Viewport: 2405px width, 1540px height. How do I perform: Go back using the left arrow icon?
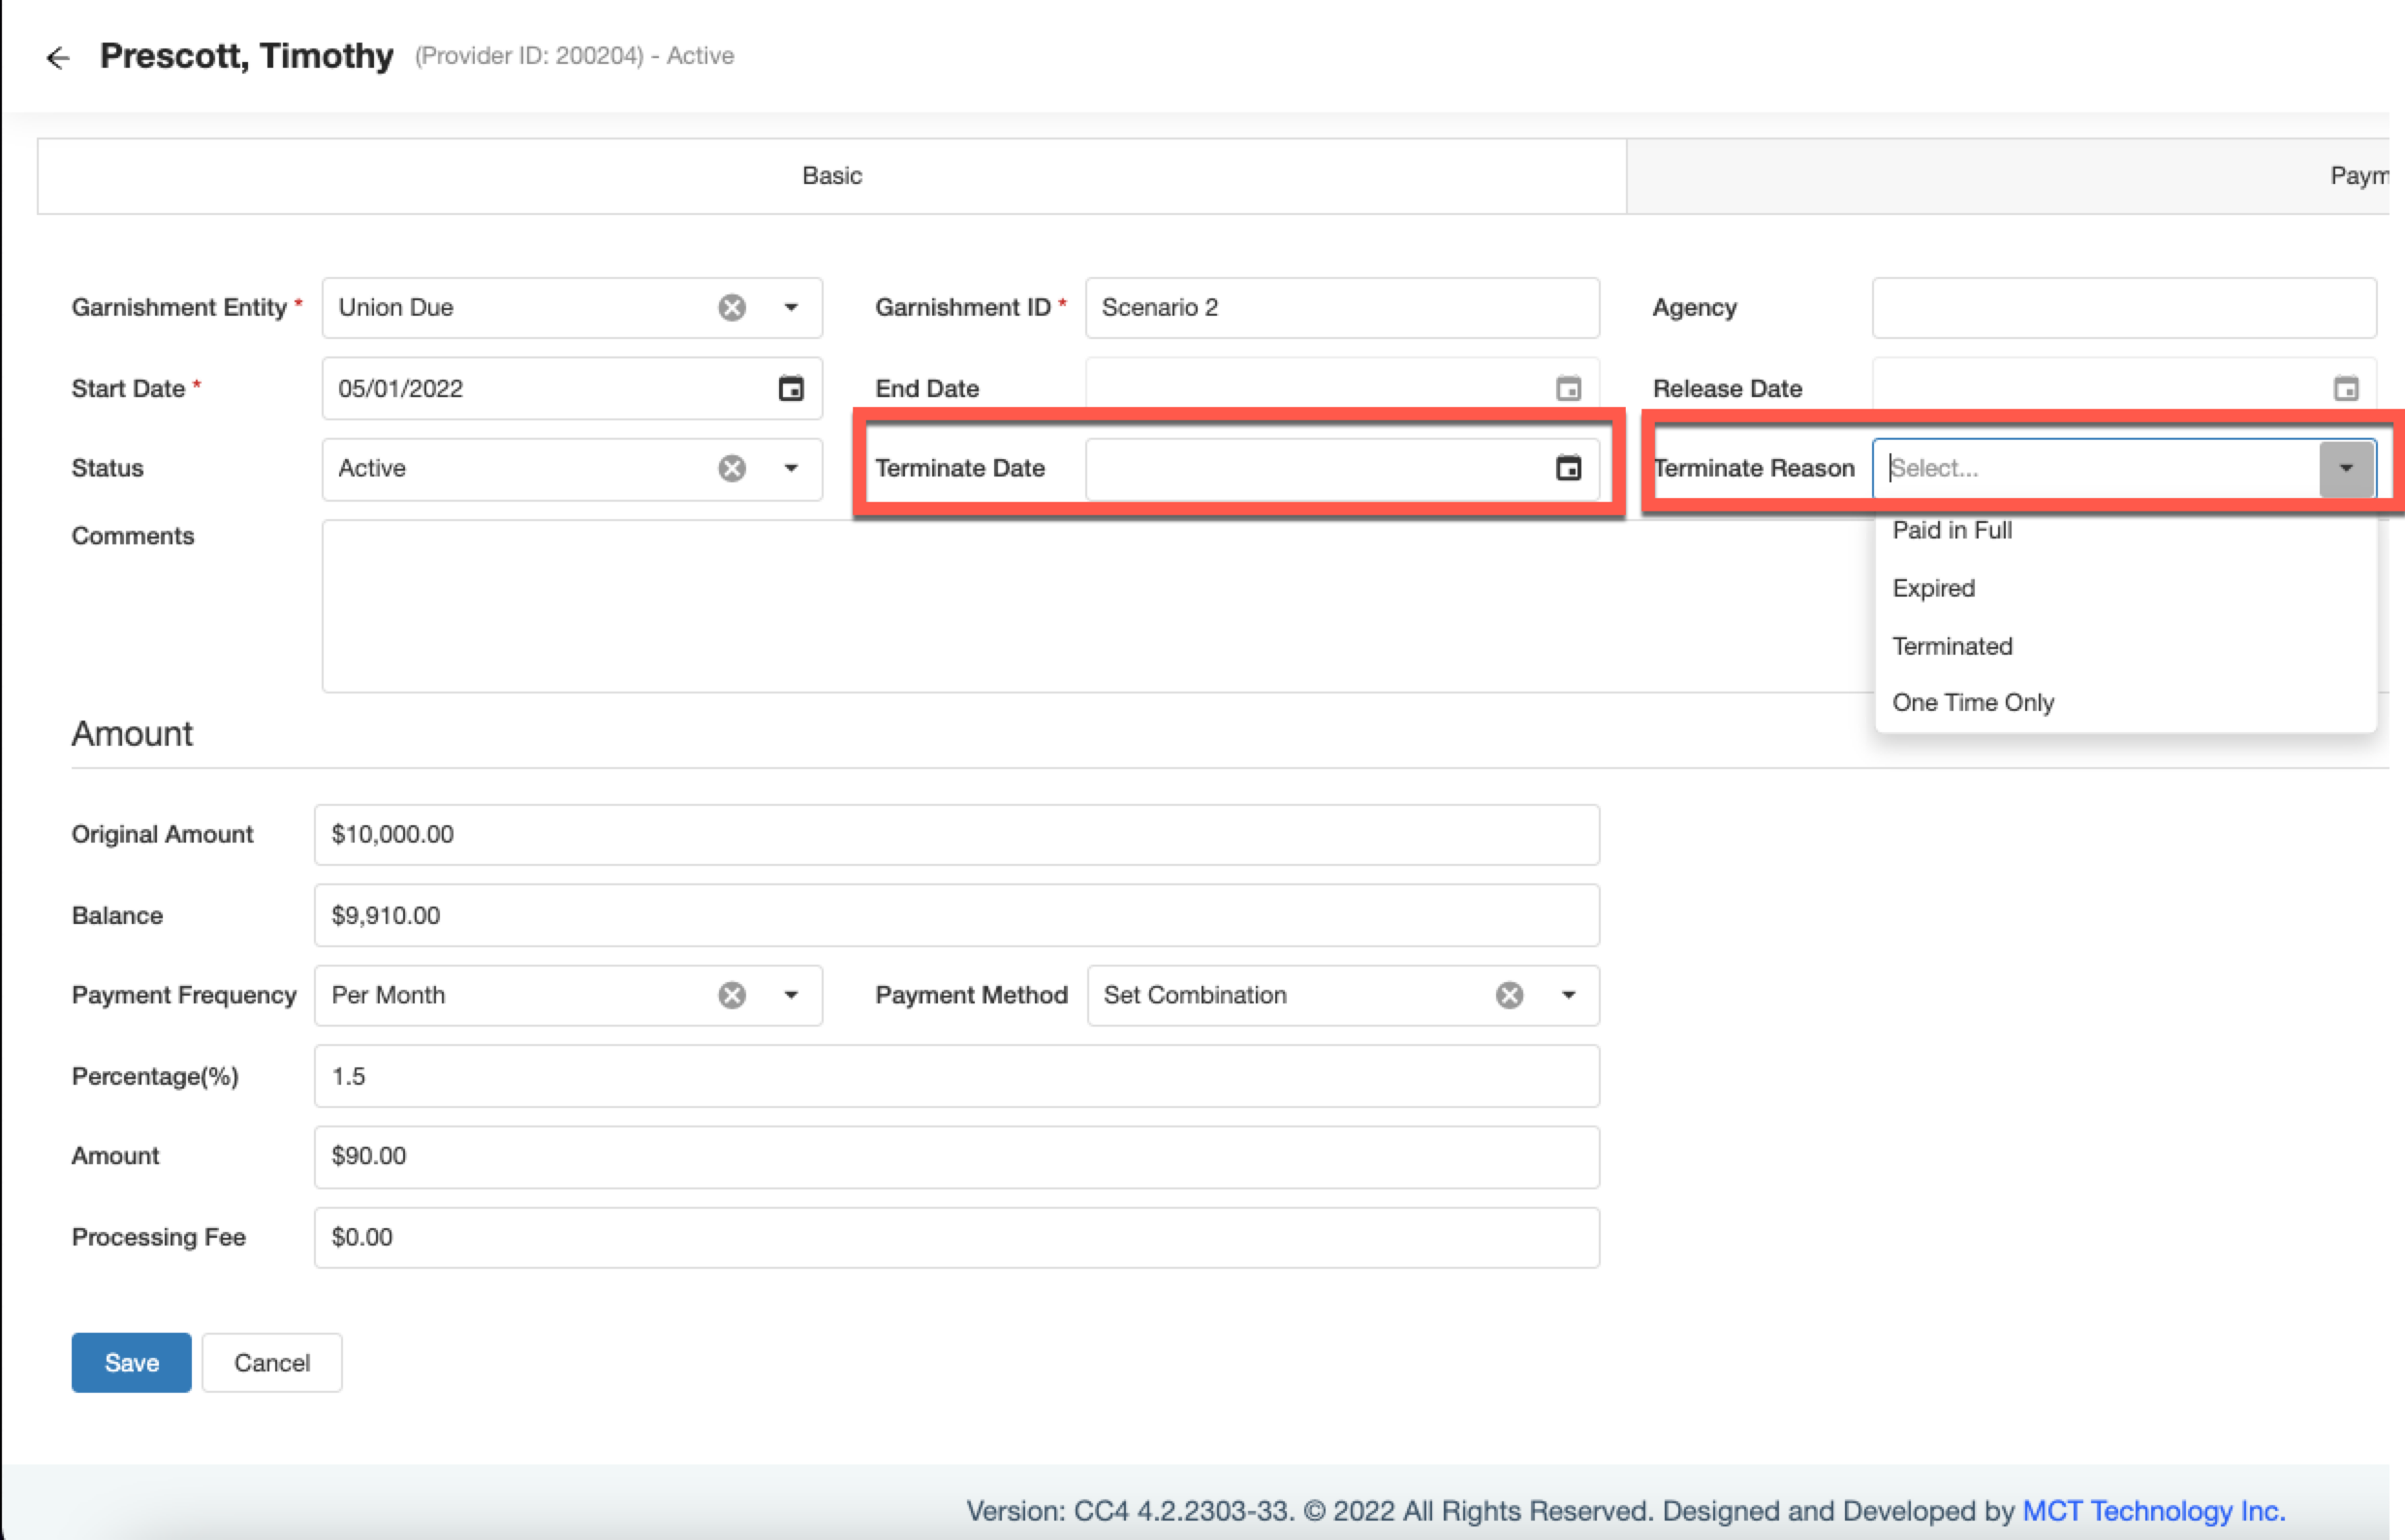(58, 58)
